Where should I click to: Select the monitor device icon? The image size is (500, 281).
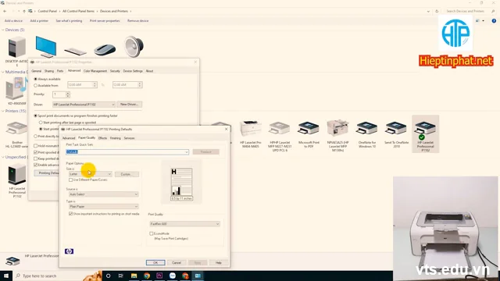[x=46, y=47]
